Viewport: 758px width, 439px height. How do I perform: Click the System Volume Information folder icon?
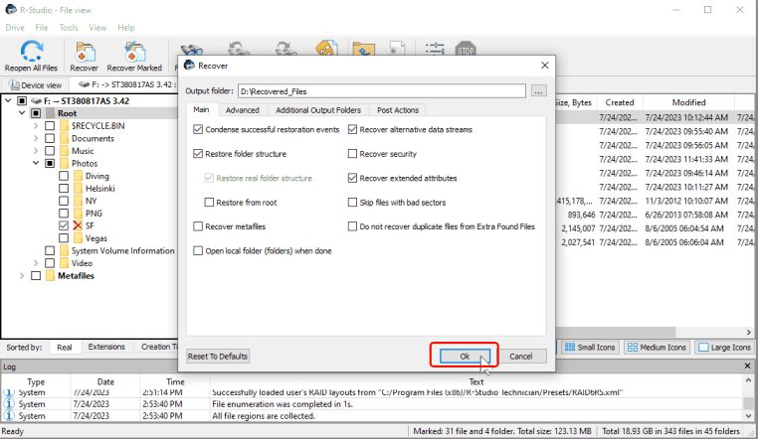pyautogui.click(x=64, y=251)
